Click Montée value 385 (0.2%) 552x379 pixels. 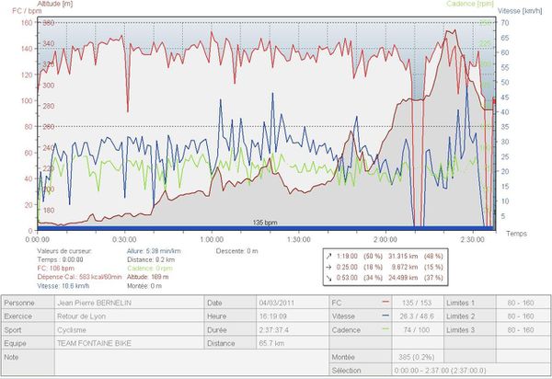pos(417,357)
